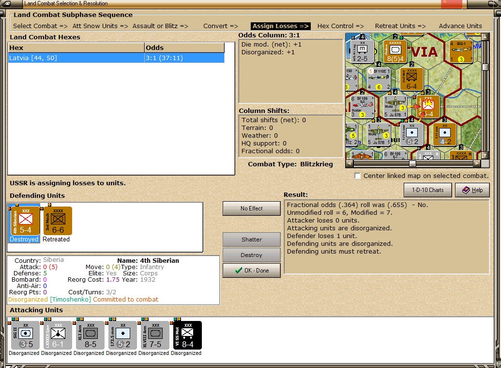Select the 172.5 mm 5-2 attacking artillery counter
This screenshot has height=368, width=501.
coord(122,335)
